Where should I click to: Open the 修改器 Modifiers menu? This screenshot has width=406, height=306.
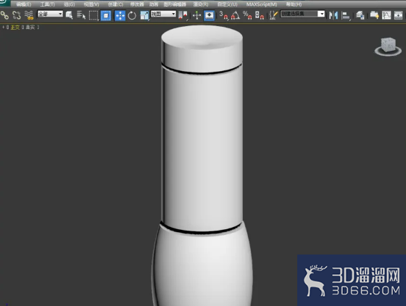(x=137, y=4)
